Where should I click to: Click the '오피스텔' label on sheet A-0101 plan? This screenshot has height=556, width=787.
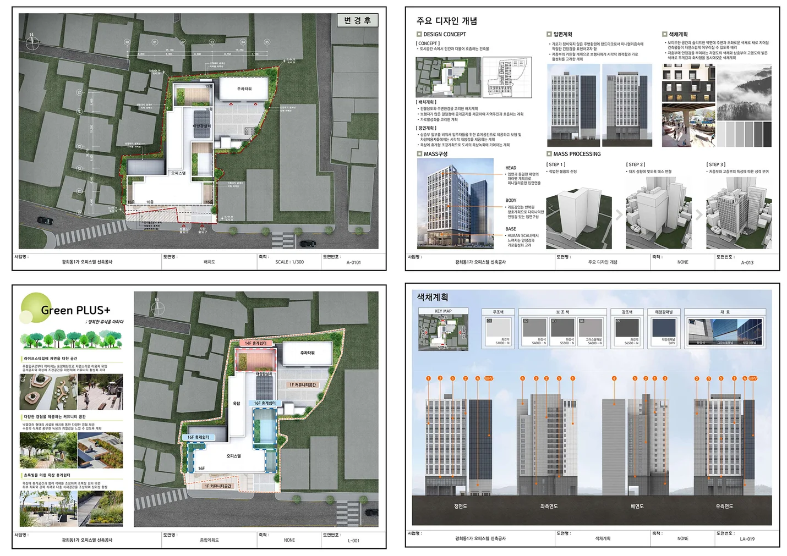178,173
